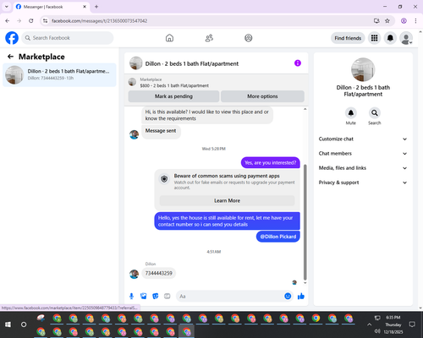Viewport: 423px width, 338px height.
Task: Open the Chrome three-dot menu
Action: (415, 20)
